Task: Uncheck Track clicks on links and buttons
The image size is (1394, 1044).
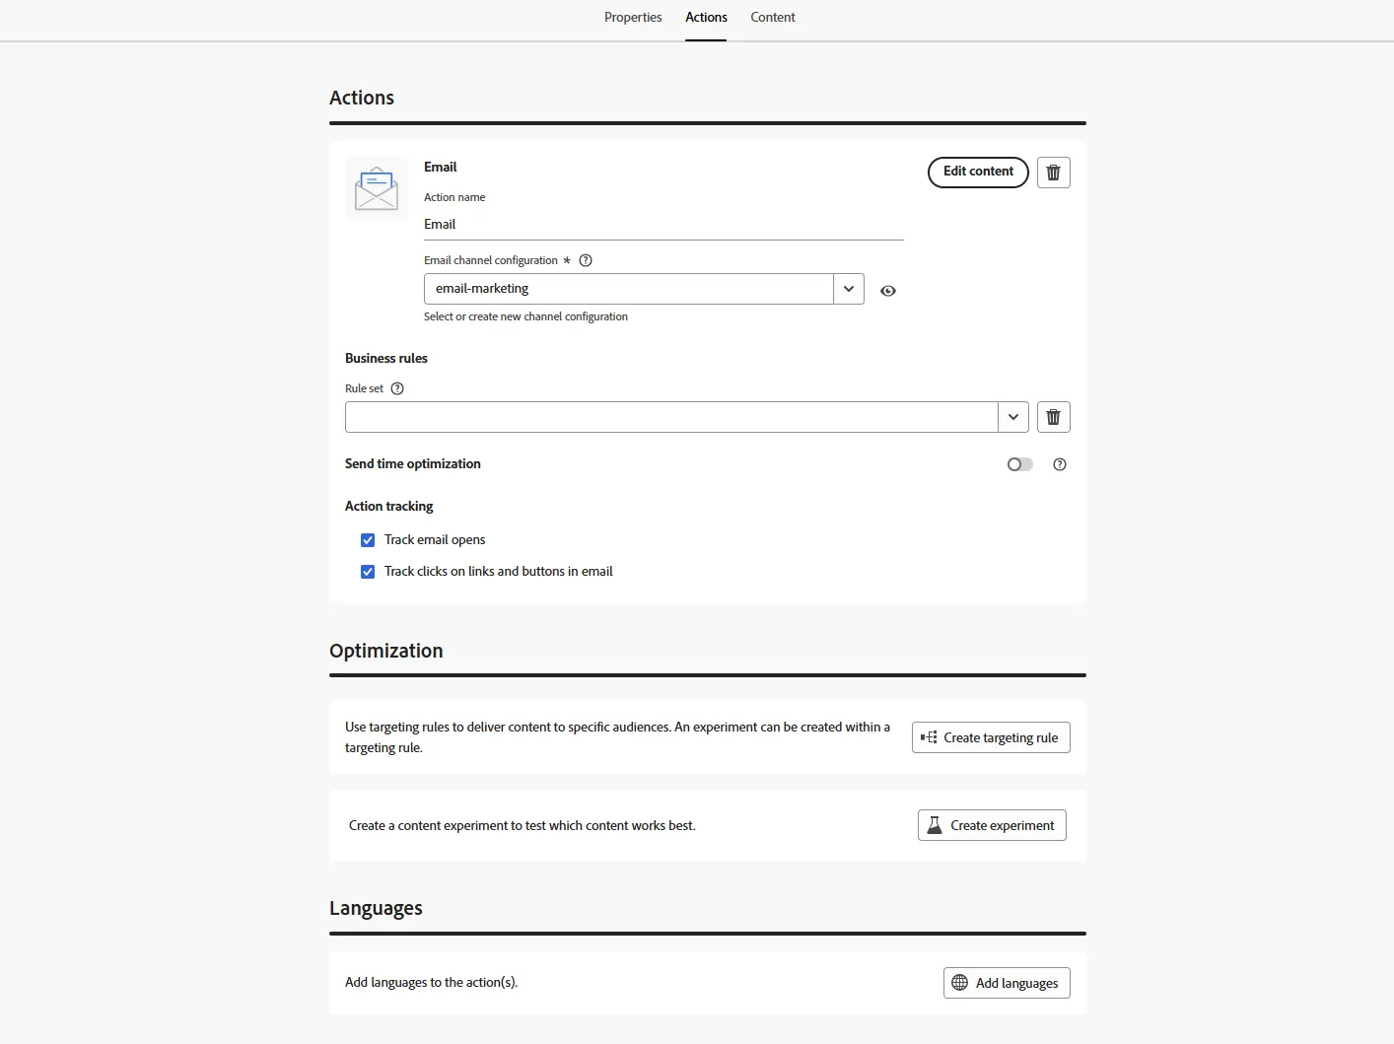Action: tap(368, 572)
